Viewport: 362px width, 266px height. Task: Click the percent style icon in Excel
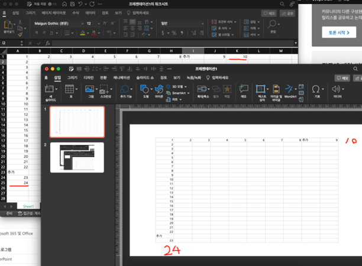point(174,33)
